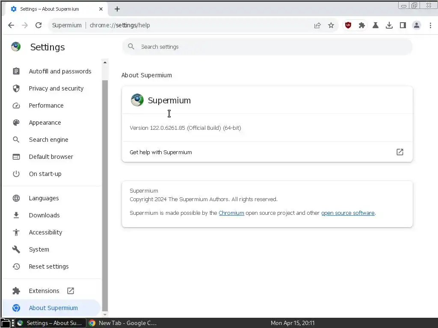Viewport: 438px width, 328px height.
Task: Select Settings – About Supermium taskbar entry
Action: [50, 323]
